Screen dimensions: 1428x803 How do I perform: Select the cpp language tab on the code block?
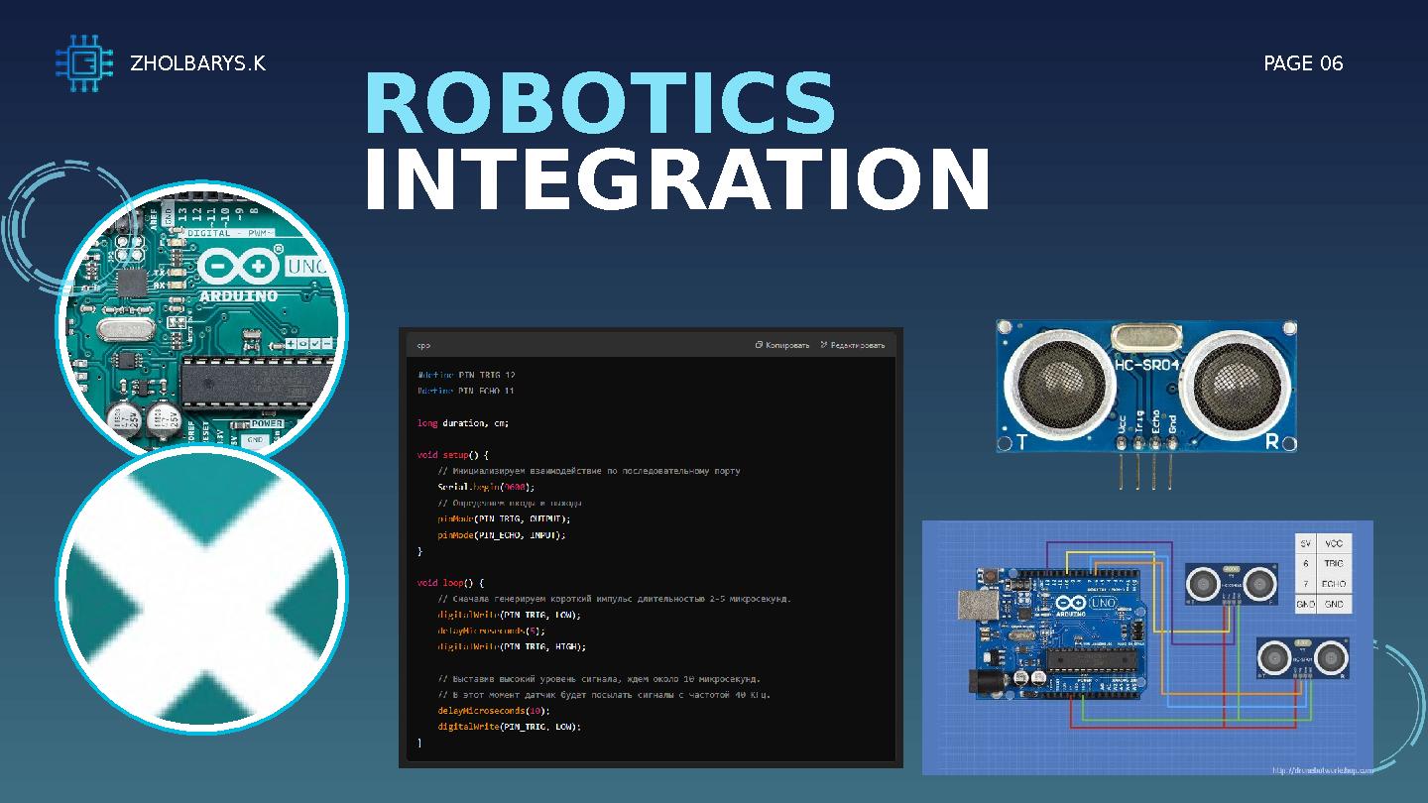tap(422, 345)
